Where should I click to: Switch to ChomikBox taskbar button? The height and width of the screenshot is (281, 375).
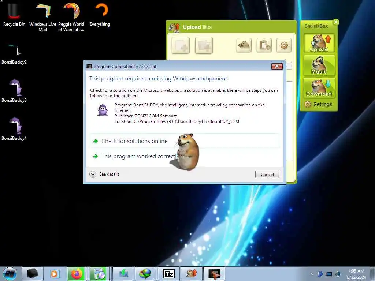pyautogui.click(x=191, y=274)
